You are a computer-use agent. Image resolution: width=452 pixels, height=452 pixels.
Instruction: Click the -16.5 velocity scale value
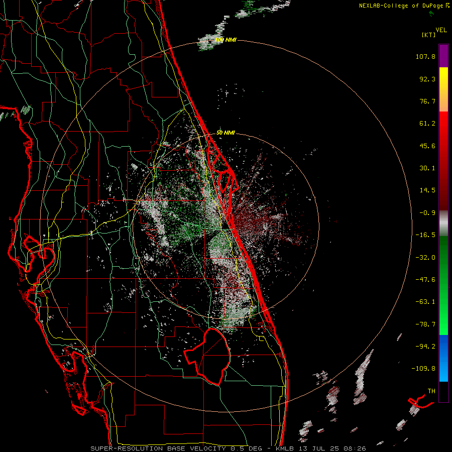pyautogui.click(x=425, y=235)
